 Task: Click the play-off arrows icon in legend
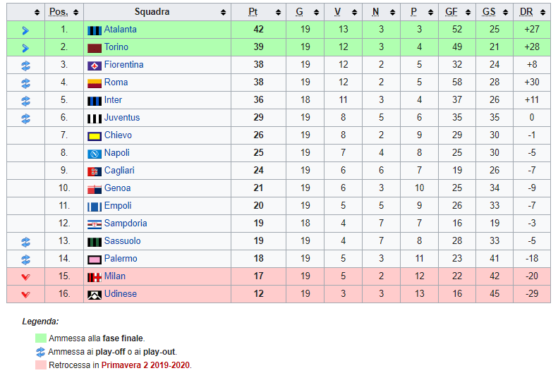pos(41,352)
